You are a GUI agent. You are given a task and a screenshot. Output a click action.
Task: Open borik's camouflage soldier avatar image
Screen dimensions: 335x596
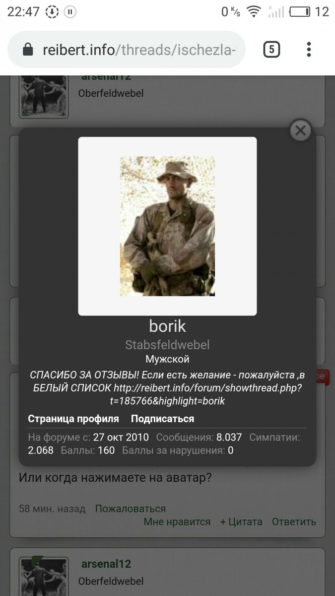click(167, 226)
